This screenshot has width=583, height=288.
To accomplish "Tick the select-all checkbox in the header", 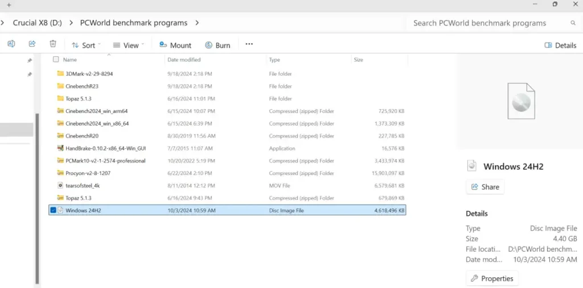I will coord(56,60).
